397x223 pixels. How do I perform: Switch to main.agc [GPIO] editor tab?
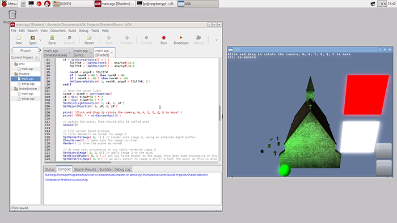[81, 53]
